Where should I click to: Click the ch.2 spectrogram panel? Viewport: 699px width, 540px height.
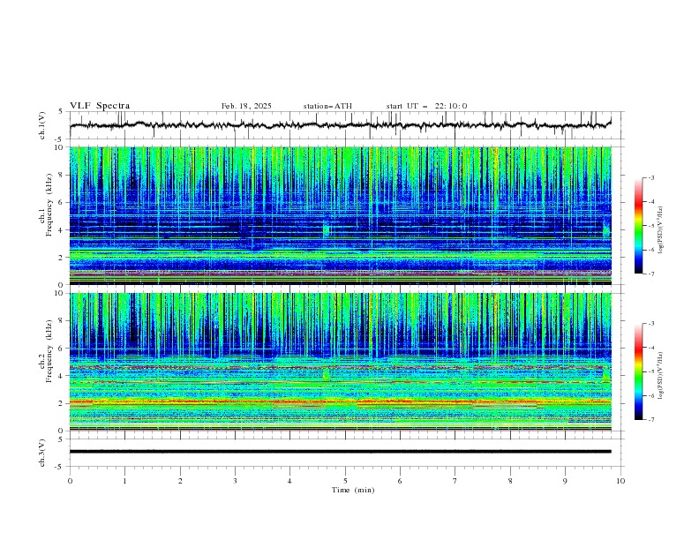click(x=341, y=362)
